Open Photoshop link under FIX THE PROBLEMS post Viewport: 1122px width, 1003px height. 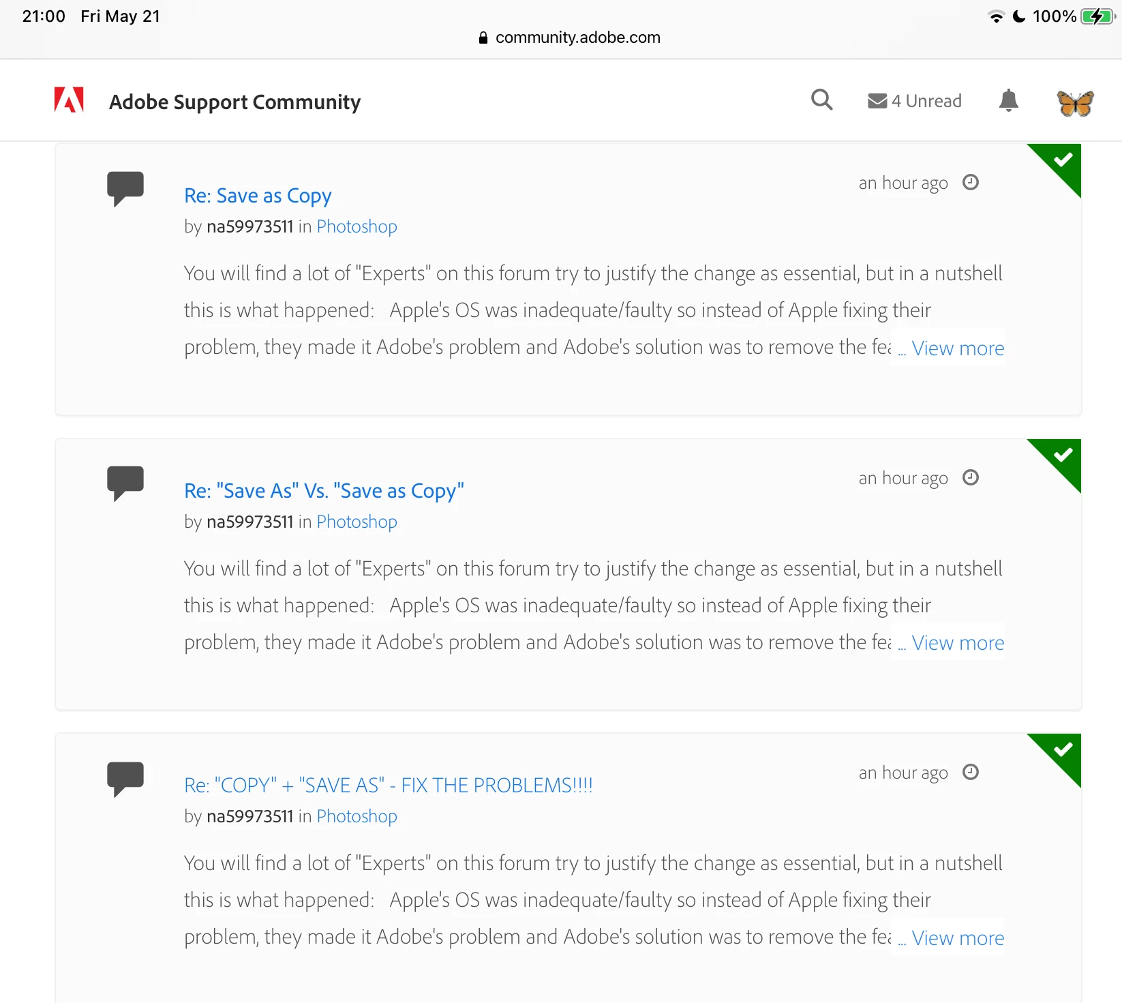357,816
